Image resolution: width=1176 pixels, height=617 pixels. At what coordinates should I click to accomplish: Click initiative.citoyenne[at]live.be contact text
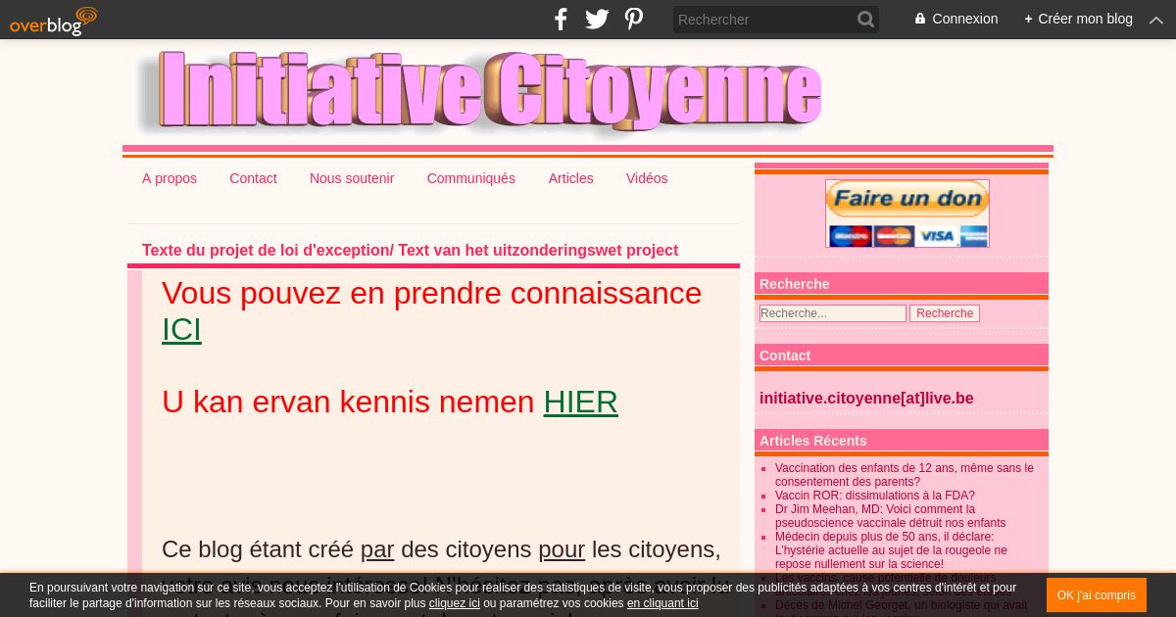[x=866, y=399]
